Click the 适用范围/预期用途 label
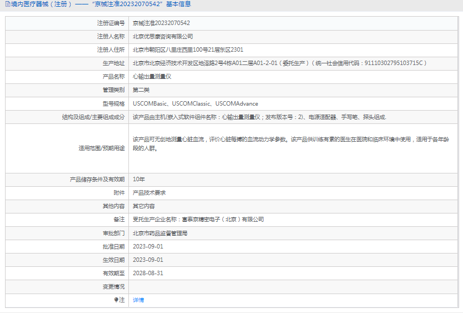 point(102,148)
